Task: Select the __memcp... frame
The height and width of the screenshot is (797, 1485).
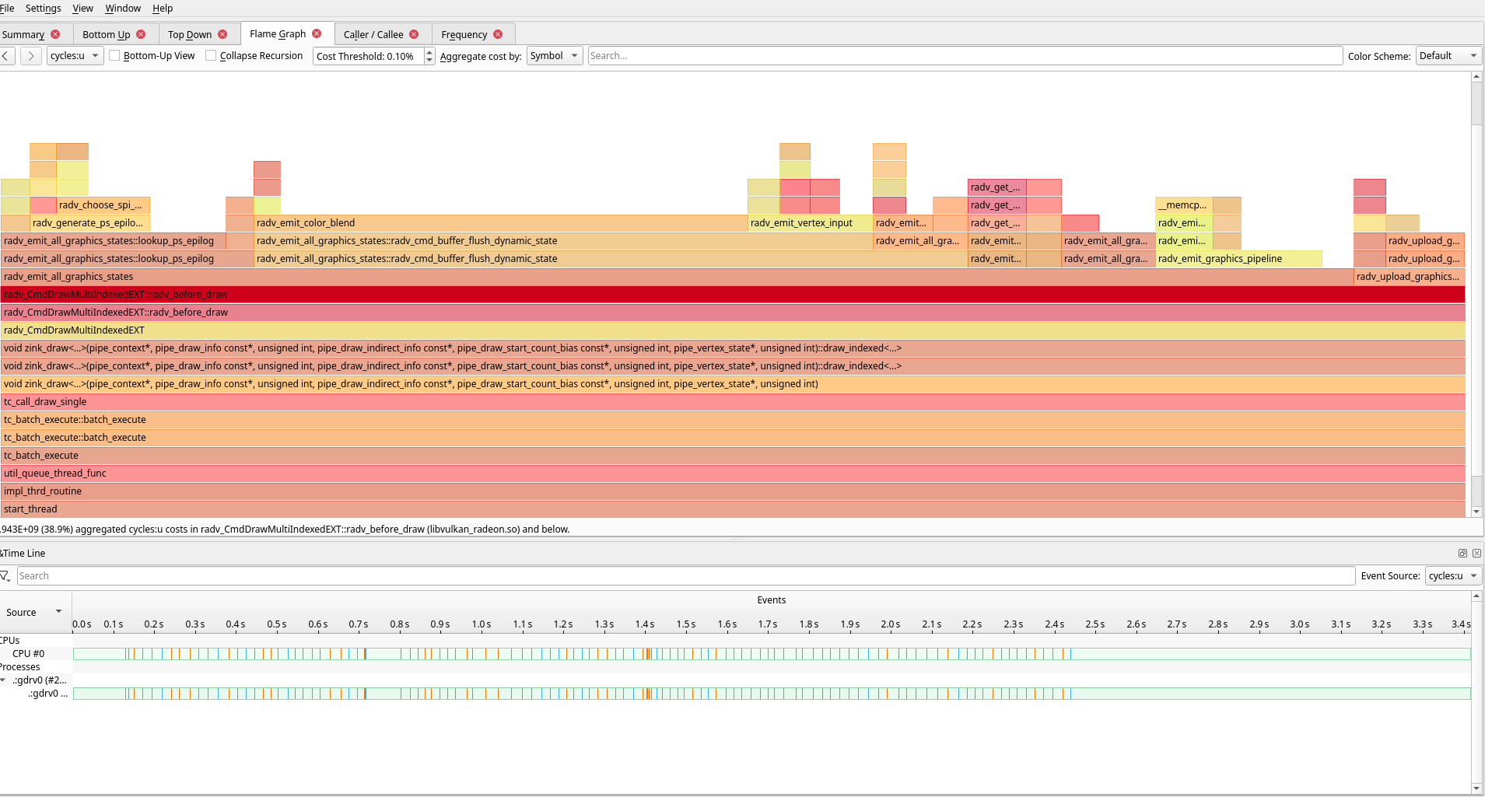Action: [1183, 205]
